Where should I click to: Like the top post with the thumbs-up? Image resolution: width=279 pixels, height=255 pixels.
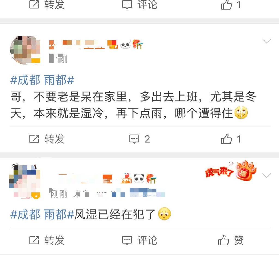(226, 5)
